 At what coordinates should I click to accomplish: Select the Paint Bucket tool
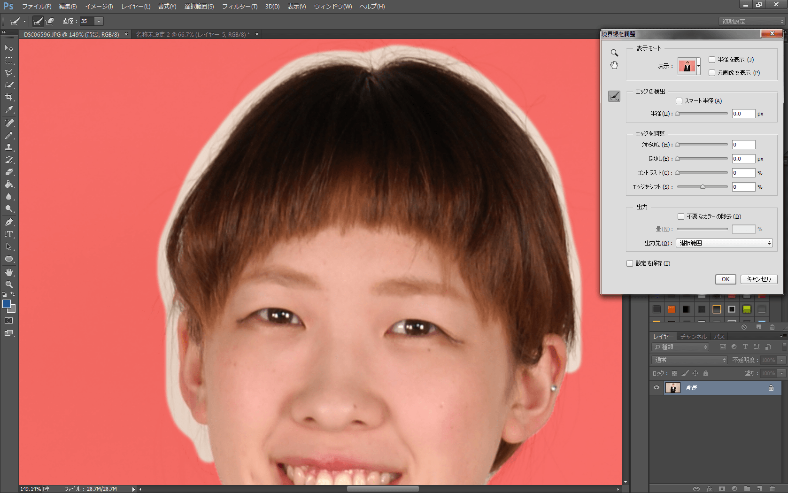click(x=9, y=184)
